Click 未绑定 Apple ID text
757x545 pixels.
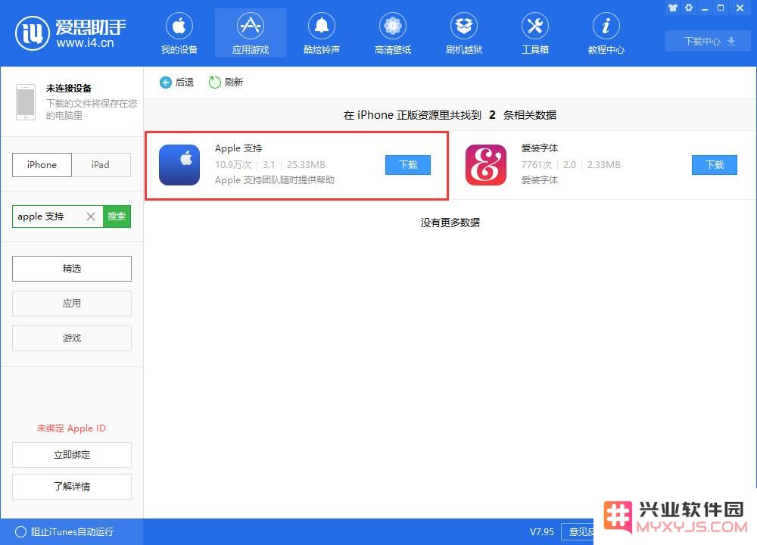point(71,428)
